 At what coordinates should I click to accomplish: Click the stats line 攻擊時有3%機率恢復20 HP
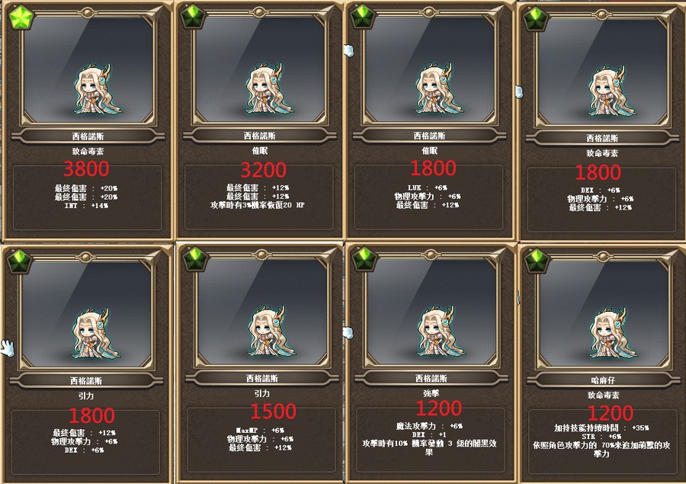(258, 205)
